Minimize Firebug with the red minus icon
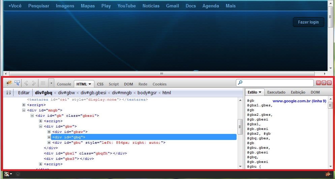This screenshot has width=335, height=179. pyautogui.click(x=318, y=83)
